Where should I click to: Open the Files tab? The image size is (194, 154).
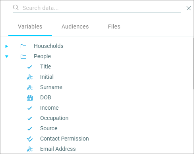click(114, 27)
